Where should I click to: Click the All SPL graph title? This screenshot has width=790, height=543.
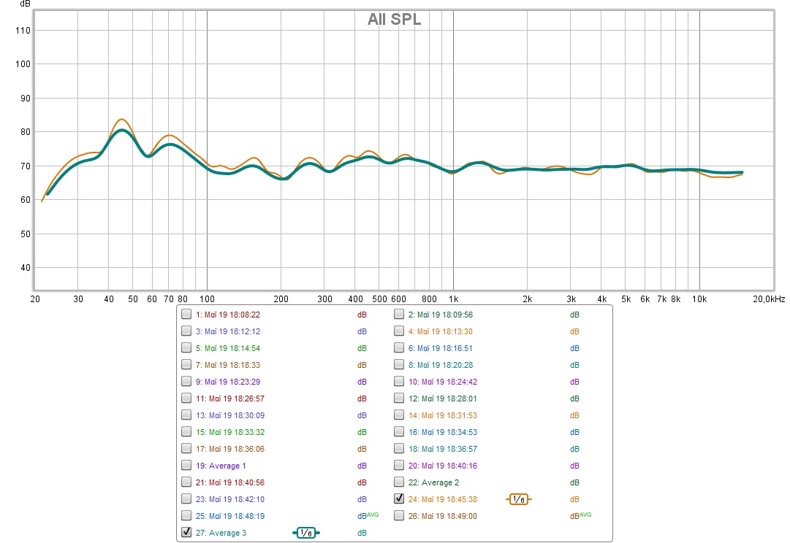[x=394, y=20]
